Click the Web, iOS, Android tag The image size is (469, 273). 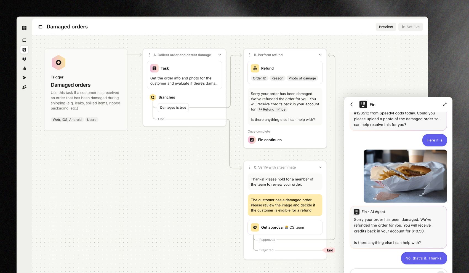coord(67,120)
